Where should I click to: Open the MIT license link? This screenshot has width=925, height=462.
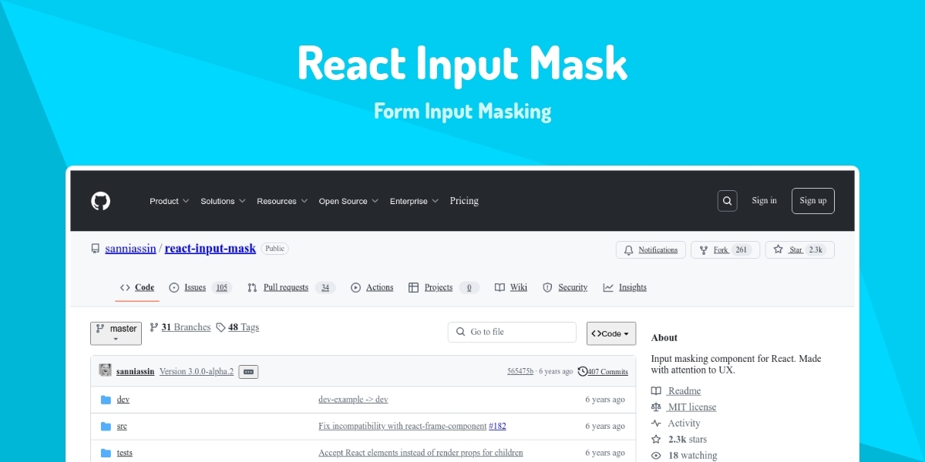pyautogui.click(x=691, y=407)
